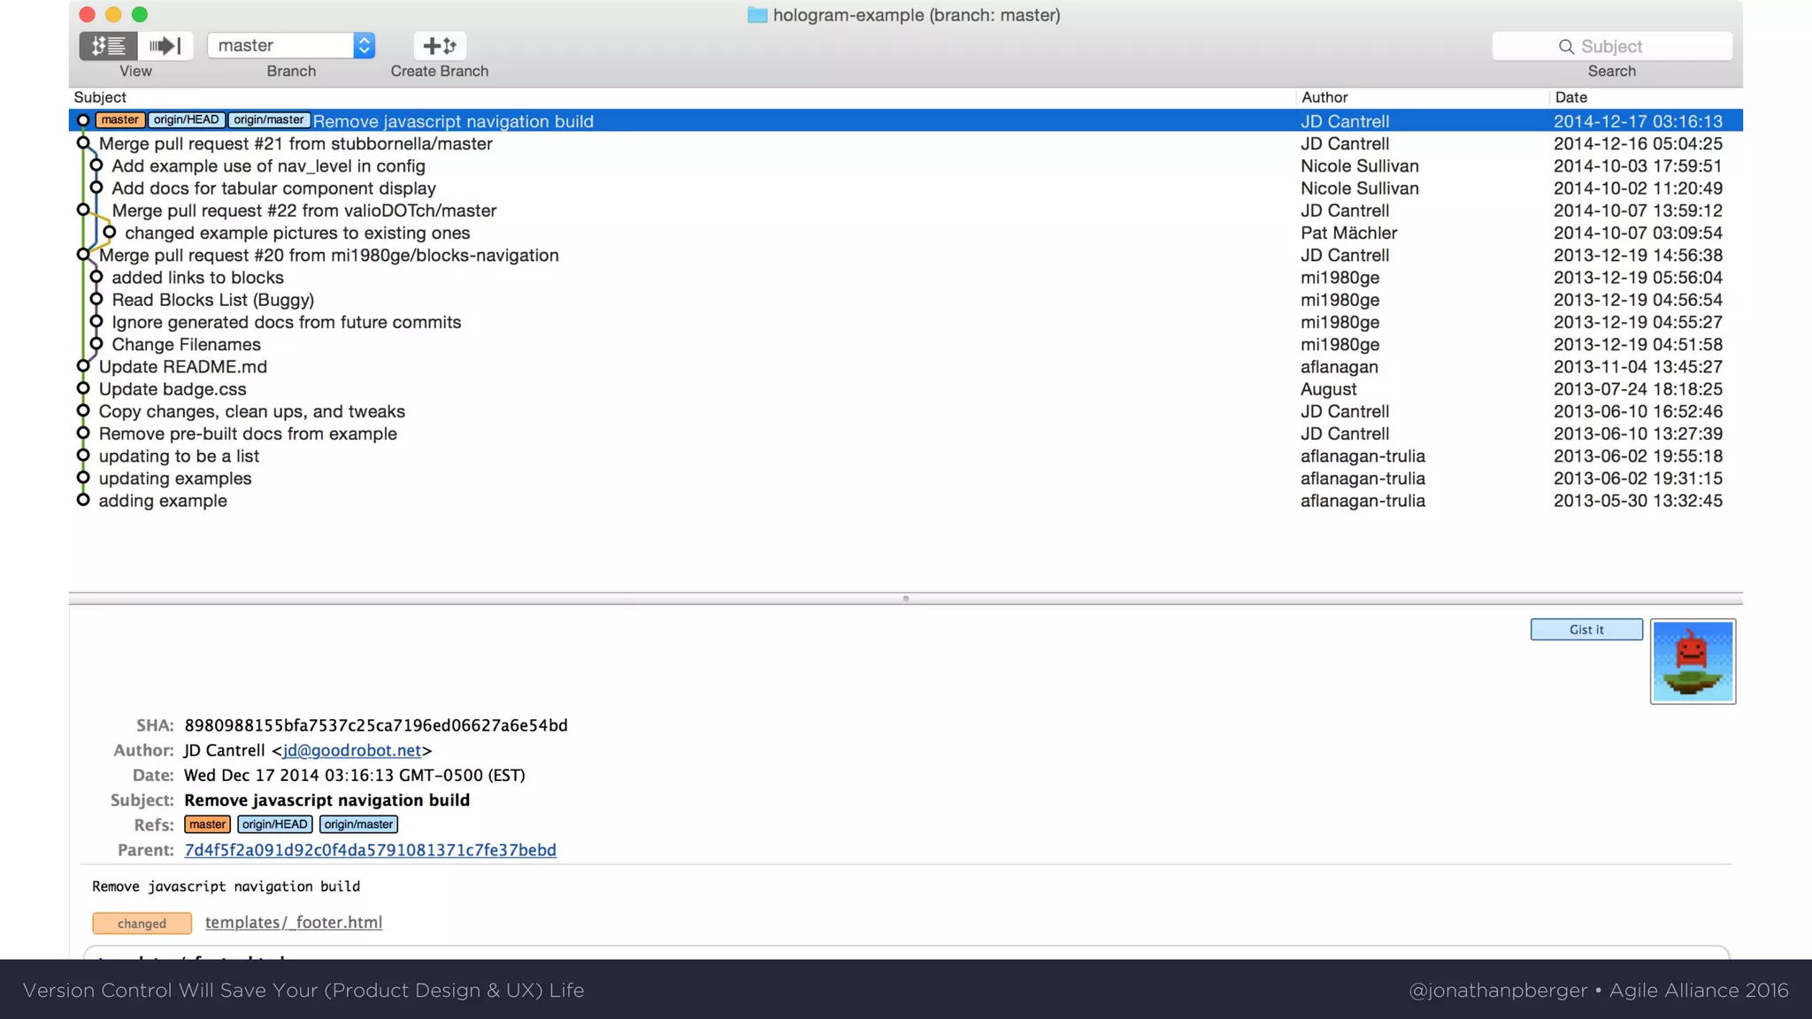The width and height of the screenshot is (1812, 1019).
Task: Open the templates/_footer.html file link
Action: 294,922
